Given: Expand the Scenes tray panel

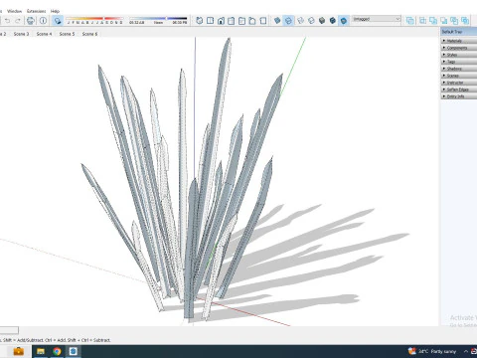Looking at the screenshot, I should pos(459,76).
